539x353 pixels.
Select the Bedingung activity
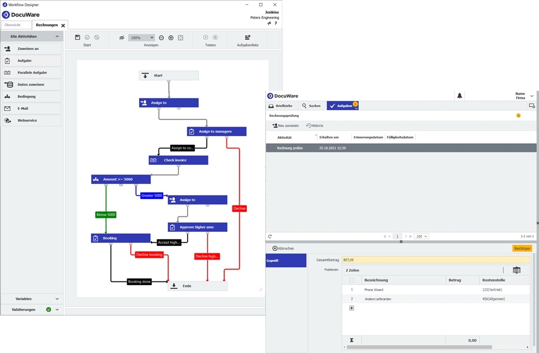[x=32, y=97]
